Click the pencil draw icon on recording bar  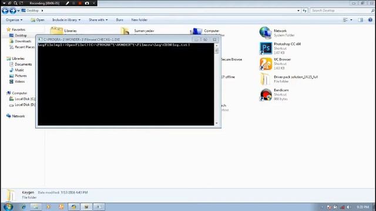[x=68, y=3]
